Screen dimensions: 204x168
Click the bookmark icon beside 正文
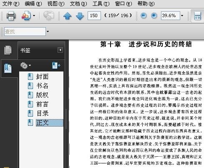30,122
